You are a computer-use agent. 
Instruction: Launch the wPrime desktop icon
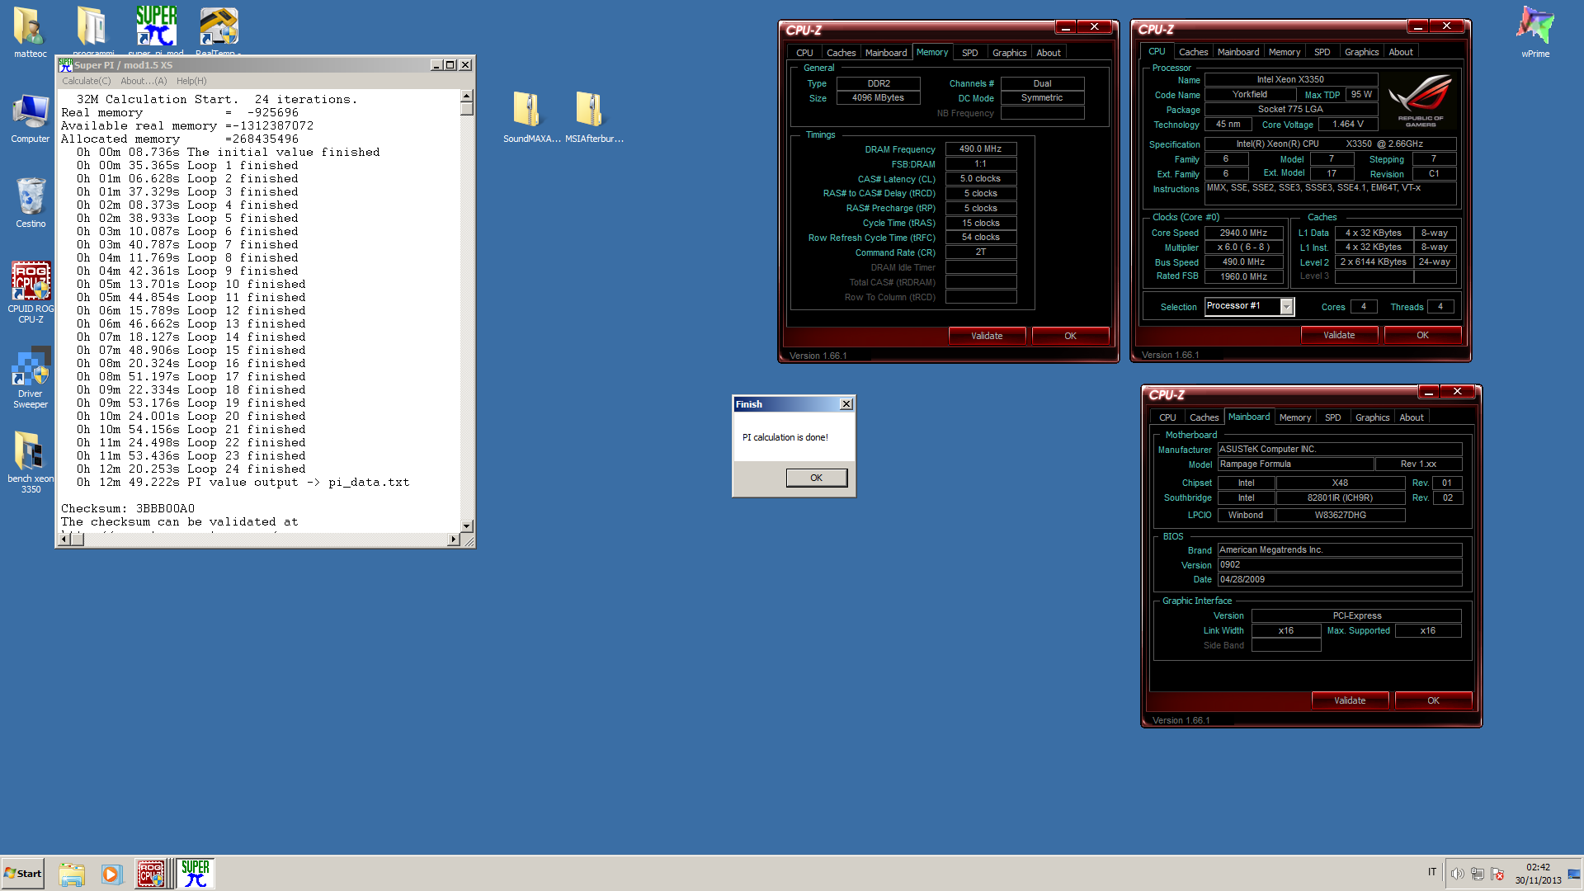1535,33
